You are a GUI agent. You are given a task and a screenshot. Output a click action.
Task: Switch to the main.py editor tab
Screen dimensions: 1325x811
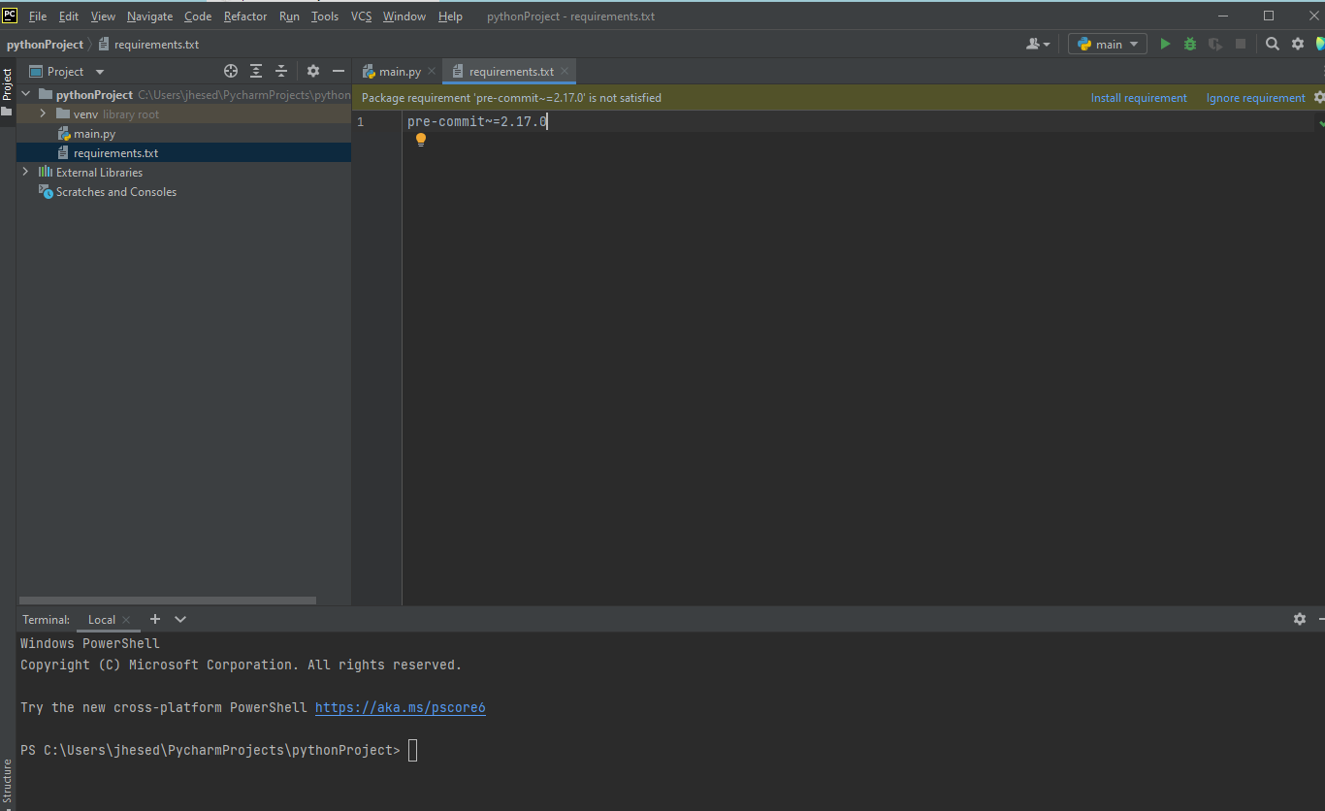point(396,70)
